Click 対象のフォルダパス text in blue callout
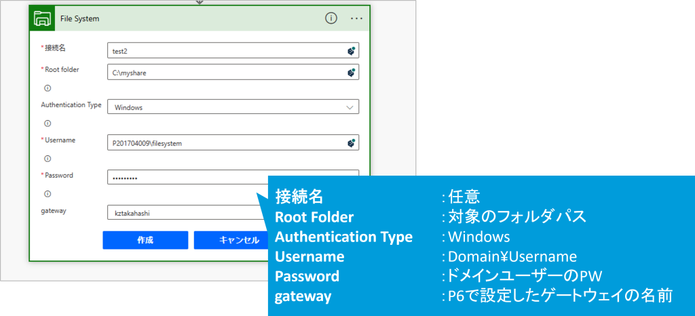695x316 pixels. click(517, 216)
